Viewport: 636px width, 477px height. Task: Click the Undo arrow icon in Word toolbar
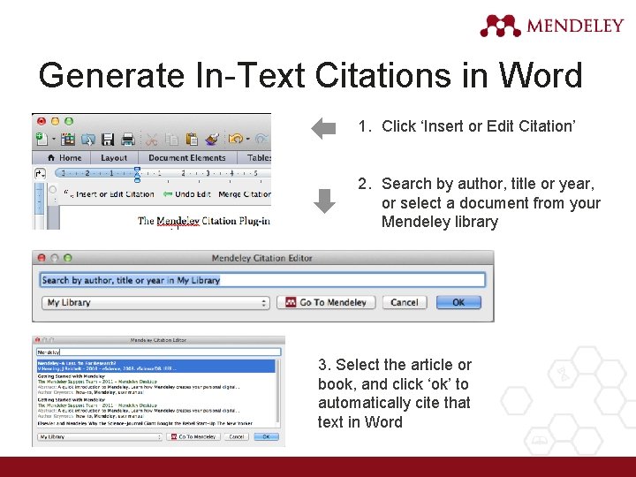(236, 139)
